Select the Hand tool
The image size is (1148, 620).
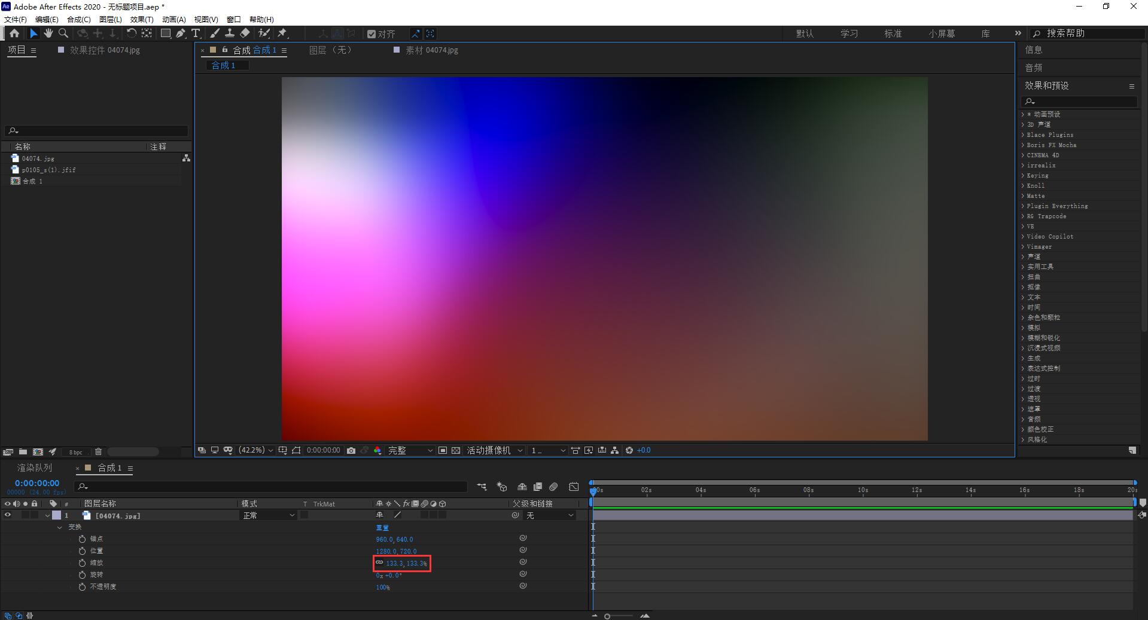click(x=48, y=33)
